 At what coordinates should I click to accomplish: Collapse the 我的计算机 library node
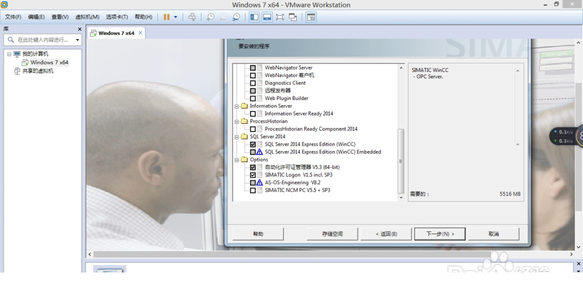[9, 54]
